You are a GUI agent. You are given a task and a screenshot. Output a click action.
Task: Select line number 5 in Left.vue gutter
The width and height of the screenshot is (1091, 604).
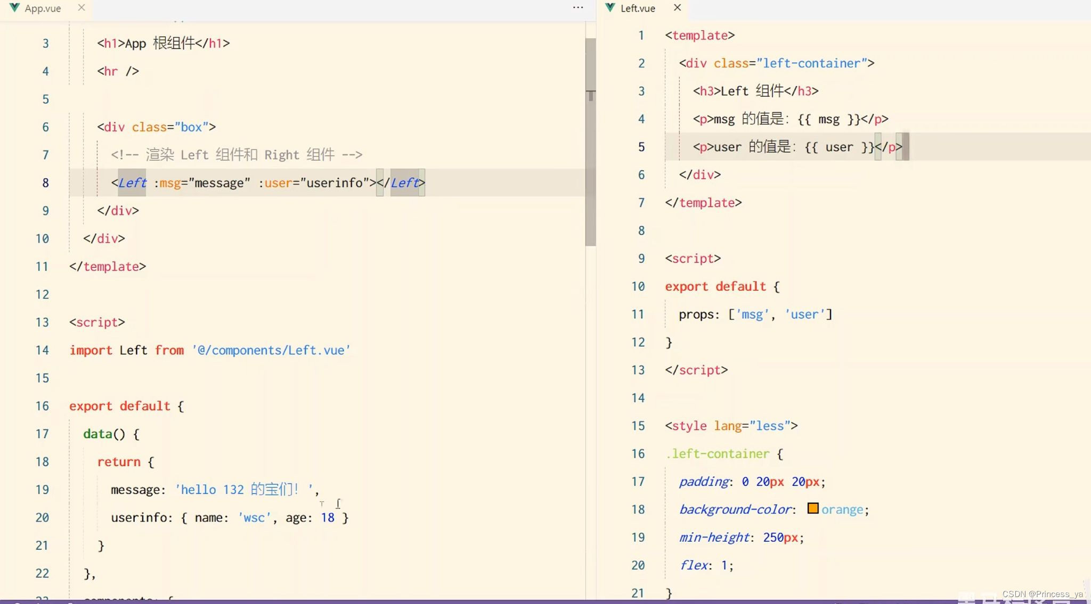[641, 147]
